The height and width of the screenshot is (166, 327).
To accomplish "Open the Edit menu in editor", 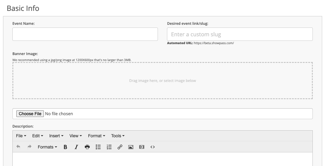I will pyautogui.click(x=38, y=136).
